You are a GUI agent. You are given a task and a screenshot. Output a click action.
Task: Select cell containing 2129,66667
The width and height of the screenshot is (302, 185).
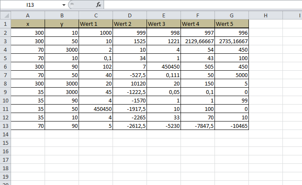[198, 41]
